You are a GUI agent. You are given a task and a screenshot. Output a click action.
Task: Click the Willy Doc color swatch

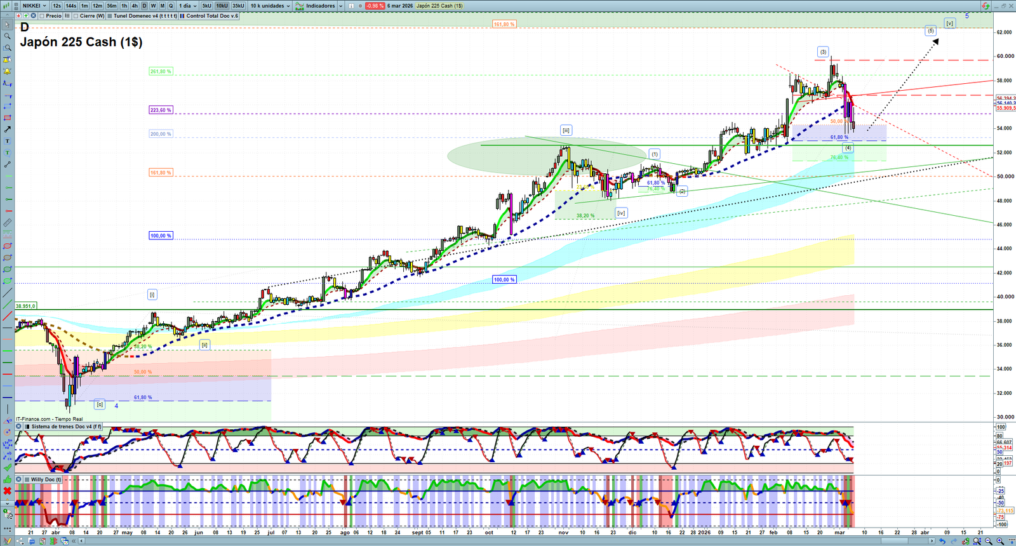[x=27, y=479]
